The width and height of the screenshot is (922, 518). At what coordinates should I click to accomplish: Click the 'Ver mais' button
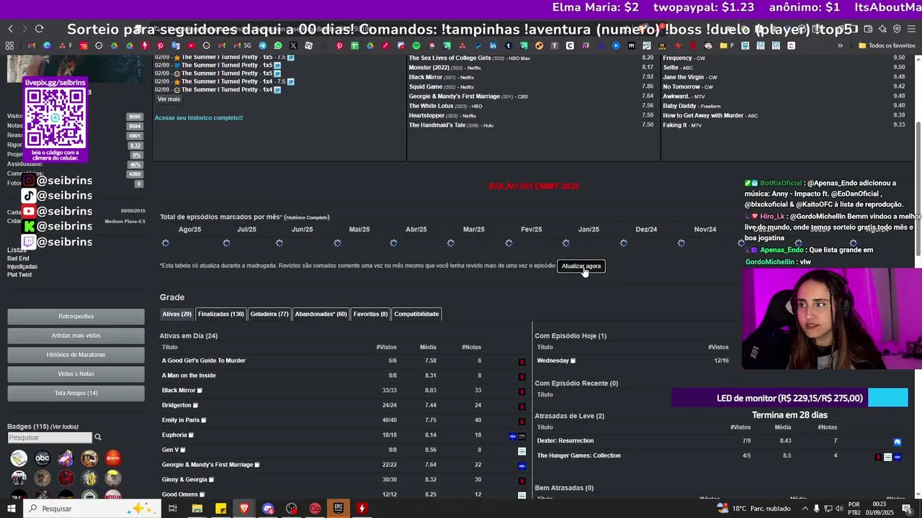pyautogui.click(x=169, y=99)
